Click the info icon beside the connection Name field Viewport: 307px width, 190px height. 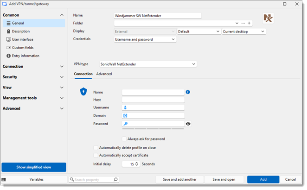coord(188,92)
